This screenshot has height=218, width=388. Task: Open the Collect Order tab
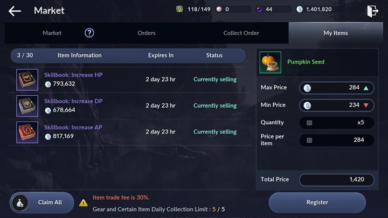pos(241,33)
